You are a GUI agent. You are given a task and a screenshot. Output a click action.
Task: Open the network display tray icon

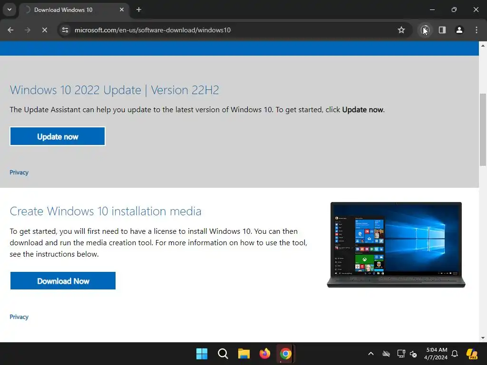(x=401, y=354)
